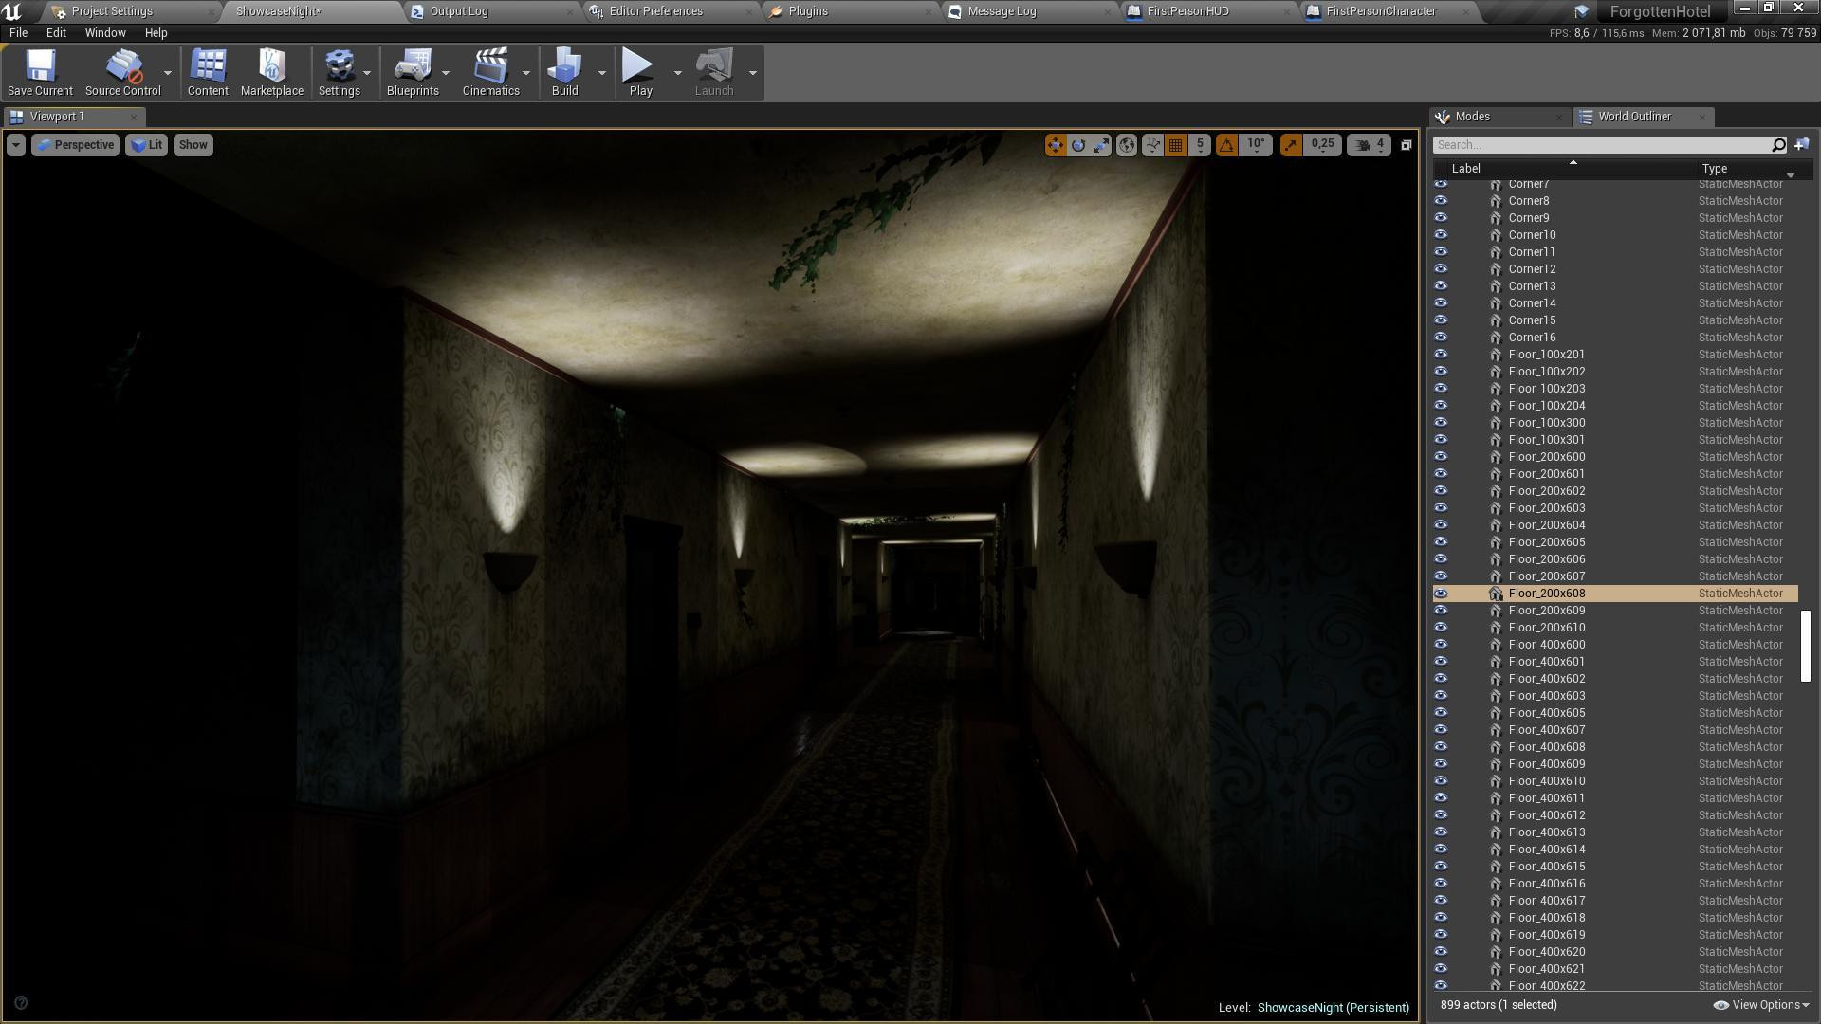This screenshot has height=1024, width=1821.
Task: Open the Edit menu
Action: click(x=56, y=33)
